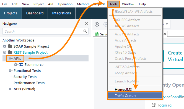Expand the Functional Tests node

[10, 71]
